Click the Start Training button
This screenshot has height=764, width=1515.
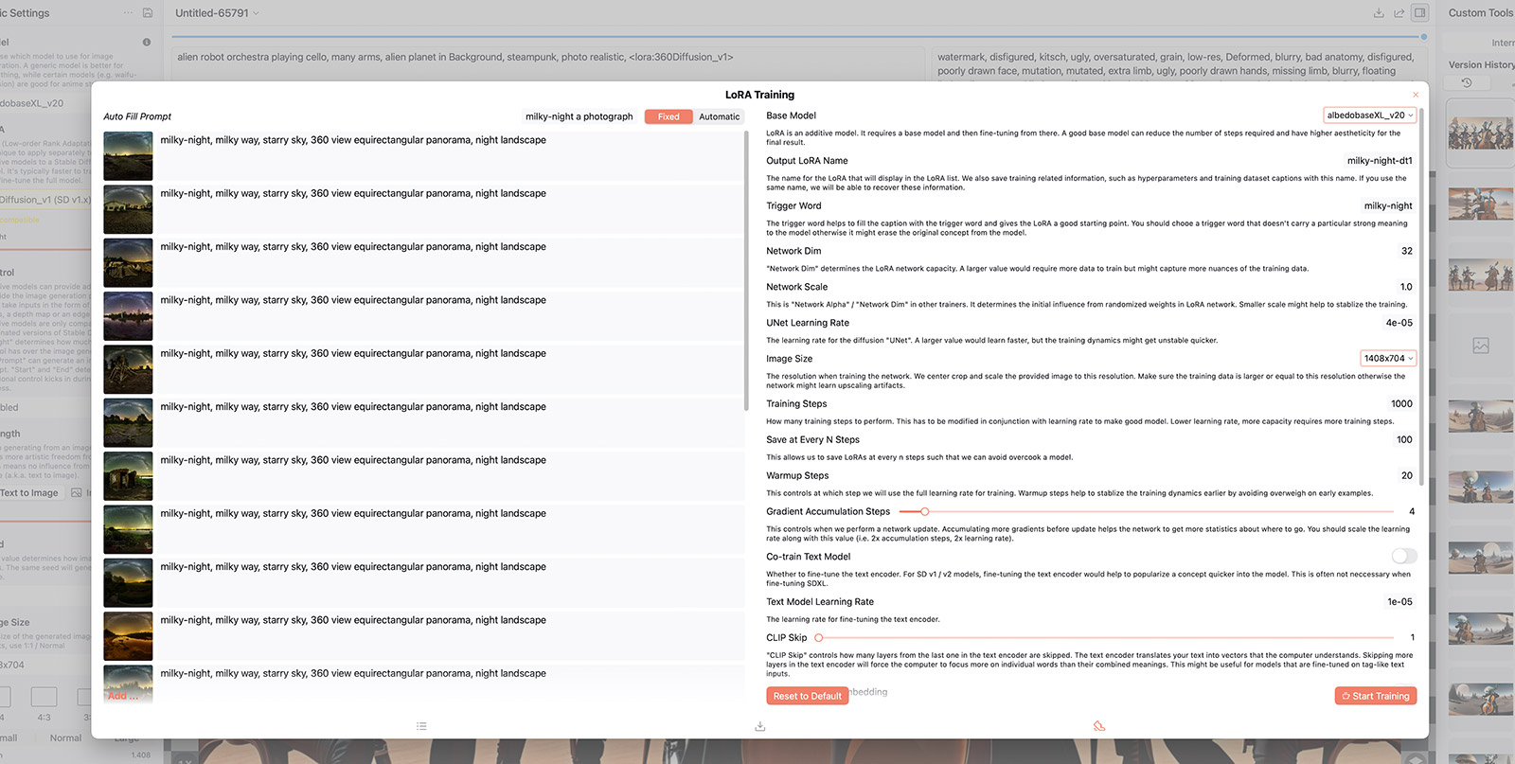click(x=1375, y=696)
